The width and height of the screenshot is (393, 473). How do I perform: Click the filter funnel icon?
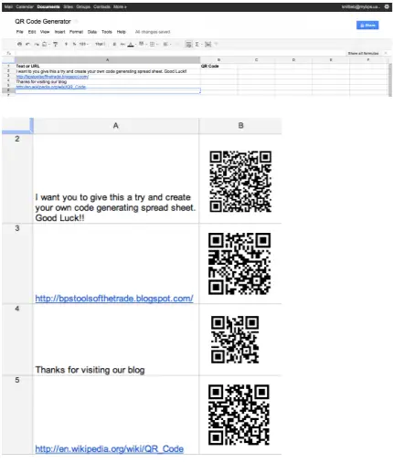point(216,44)
